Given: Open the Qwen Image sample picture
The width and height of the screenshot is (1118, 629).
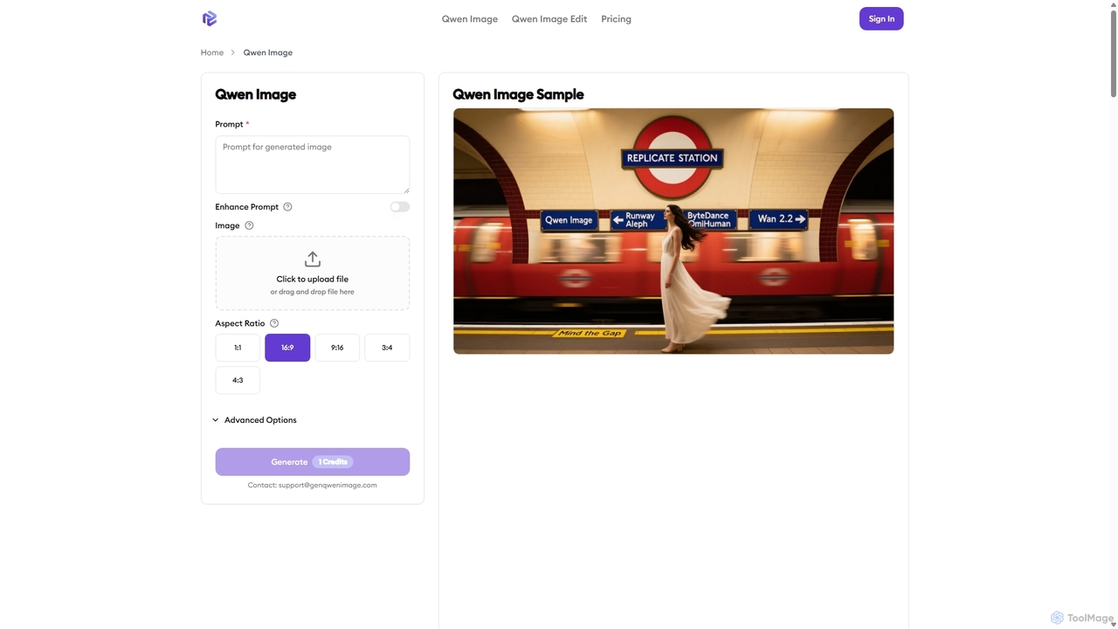Looking at the screenshot, I should [x=673, y=232].
